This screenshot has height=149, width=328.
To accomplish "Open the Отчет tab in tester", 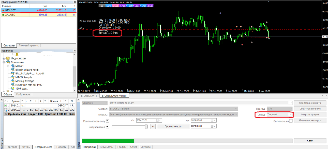I will (133, 147).
